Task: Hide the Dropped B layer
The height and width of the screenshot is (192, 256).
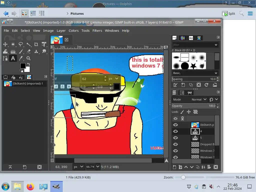Action: [175, 144]
